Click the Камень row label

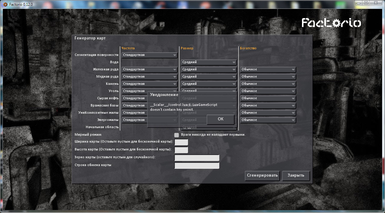[112, 84]
